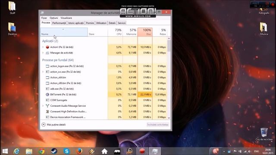The height and width of the screenshot is (155, 276).
Task: Open the Coș de reciclare
Action: pos(264,134)
